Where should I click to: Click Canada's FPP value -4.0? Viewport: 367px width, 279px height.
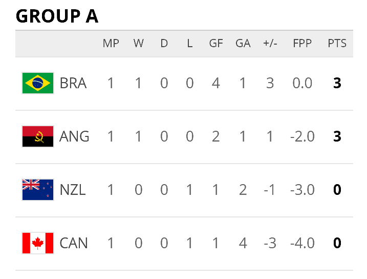(x=302, y=243)
